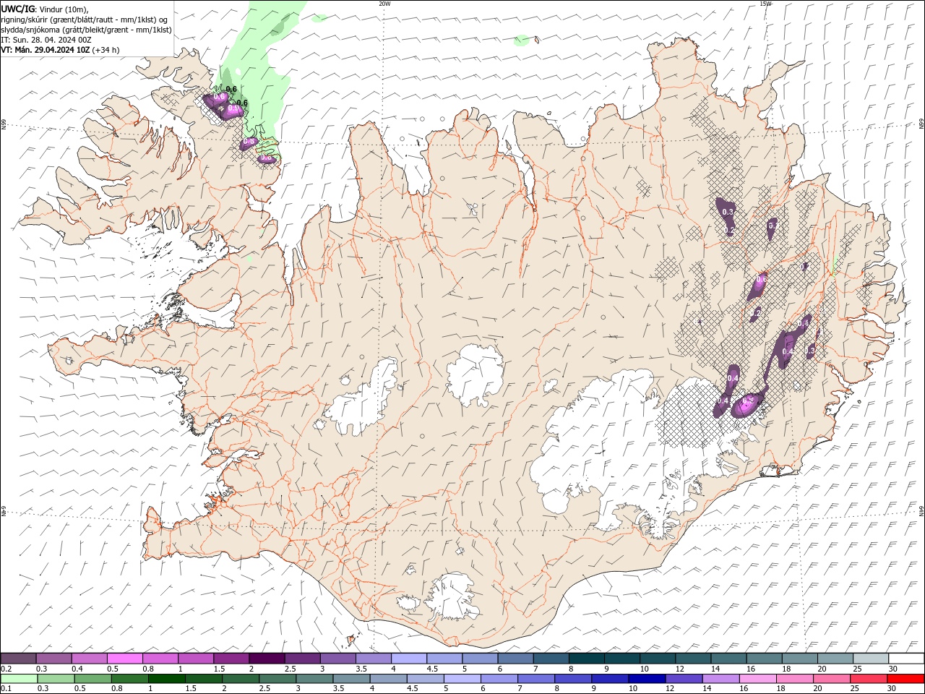Select the light green 0.3 rain scale swatch
925x694 pixels.
pos(56,679)
